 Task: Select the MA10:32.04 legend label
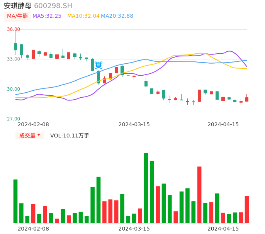click(x=83, y=16)
